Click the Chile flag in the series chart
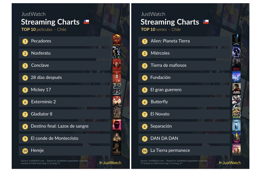Screen dimensions: 271x174 pyautogui.click(x=206, y=22)
